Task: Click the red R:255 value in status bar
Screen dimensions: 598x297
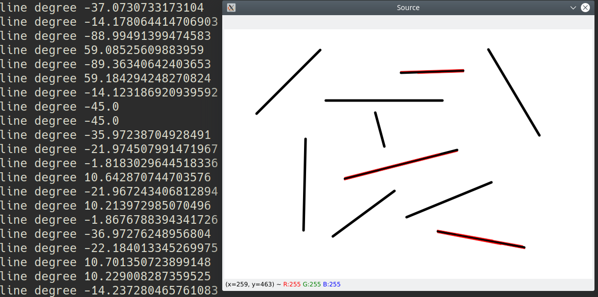Action: [292, 284]
